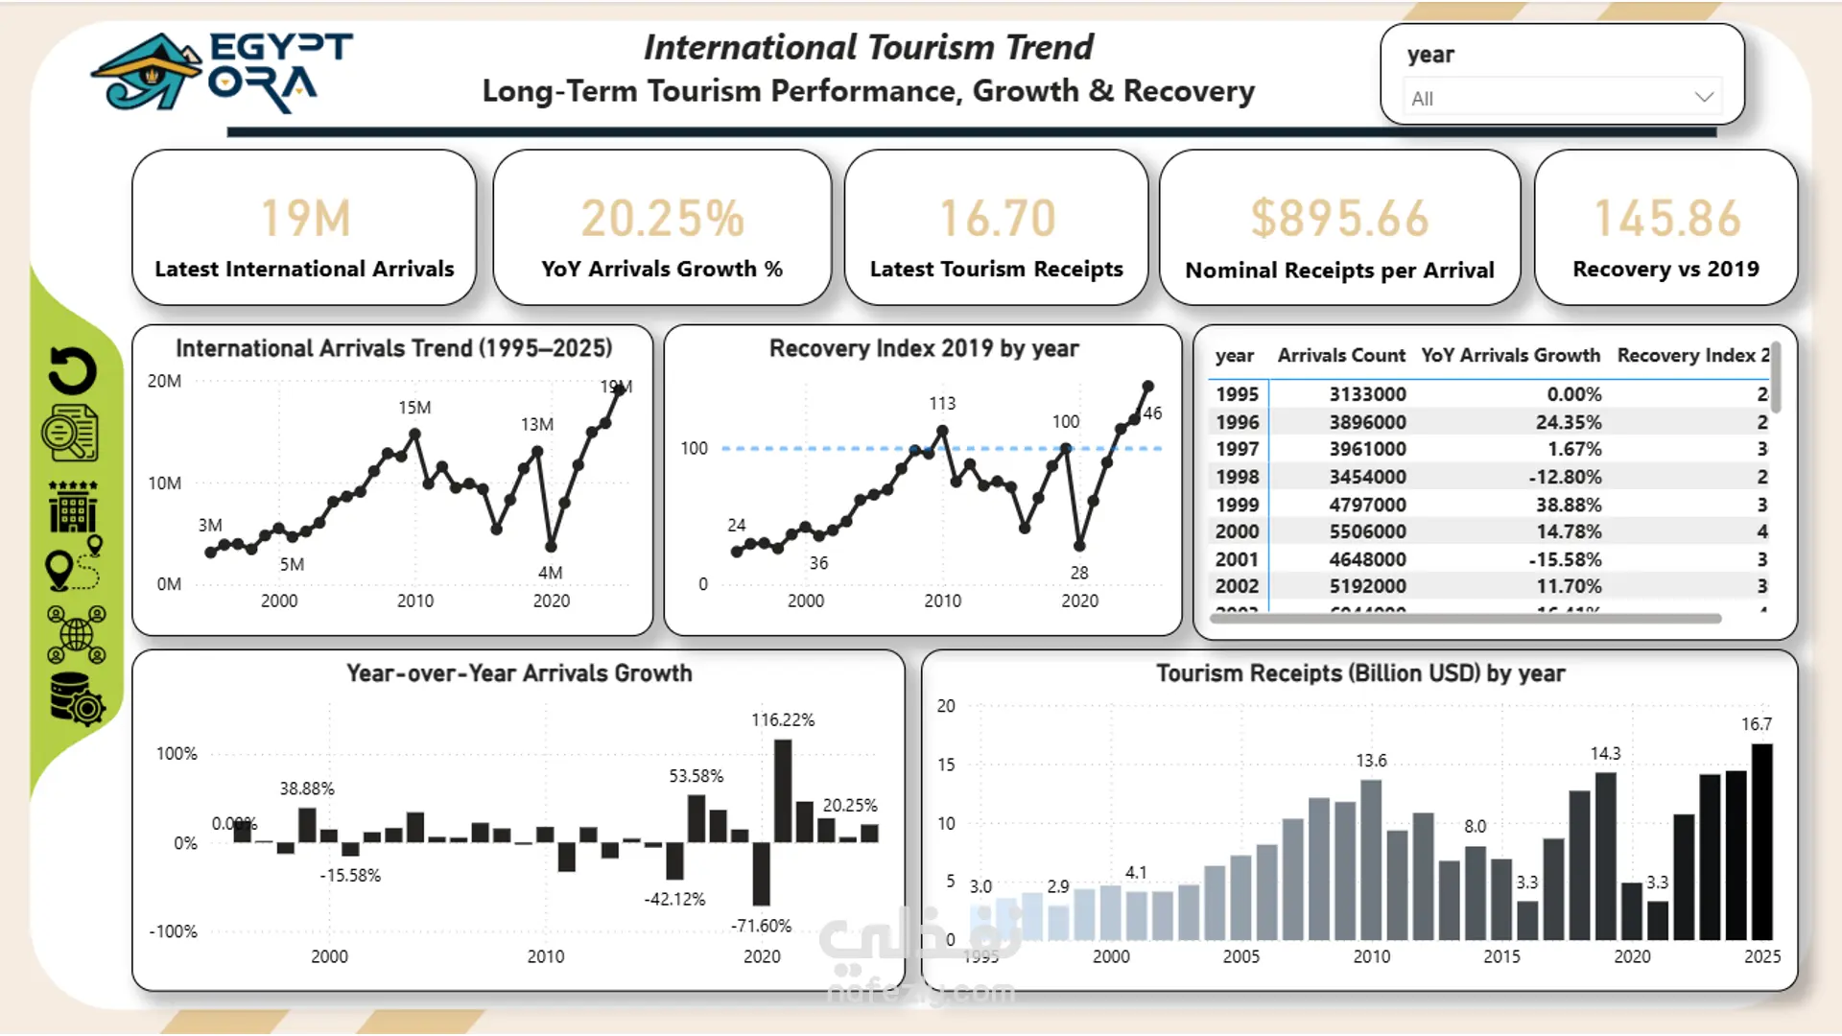The height and width of the screenshot is (1036, 1842).
Task: Open the global network people icon
Action: pyautogui.click(x=76, y=634)
